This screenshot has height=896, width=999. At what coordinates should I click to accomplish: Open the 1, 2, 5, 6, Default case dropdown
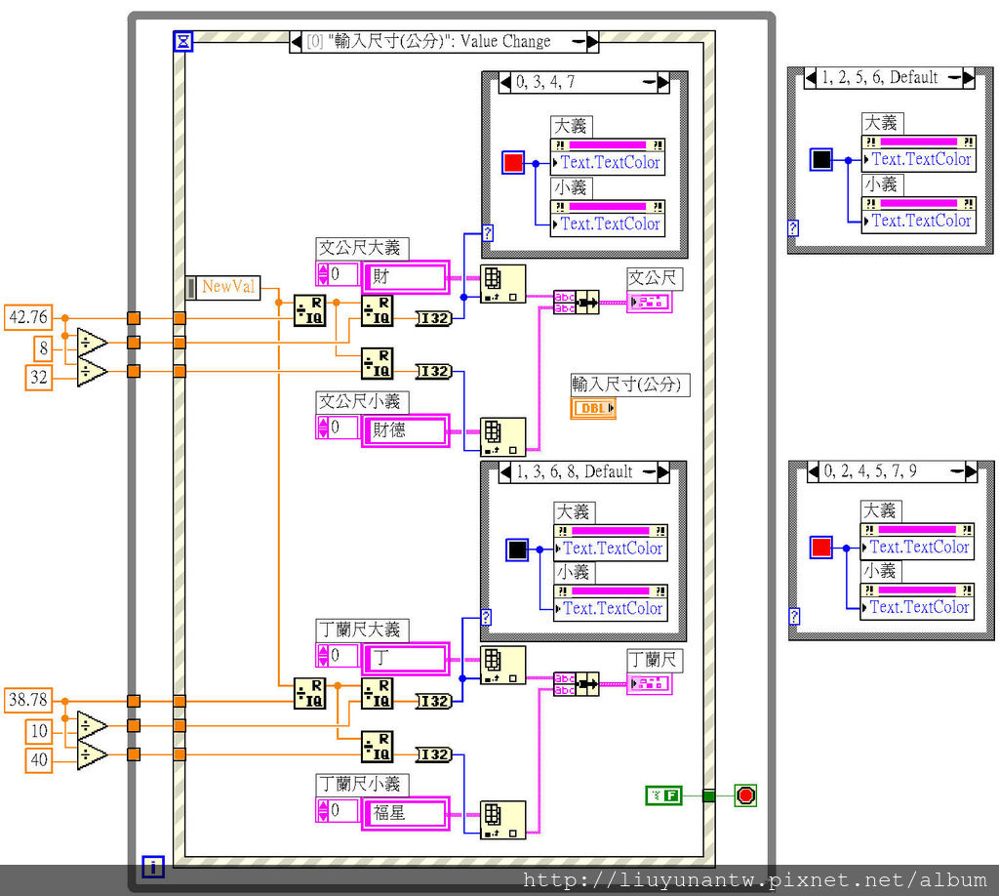[954, 78]
